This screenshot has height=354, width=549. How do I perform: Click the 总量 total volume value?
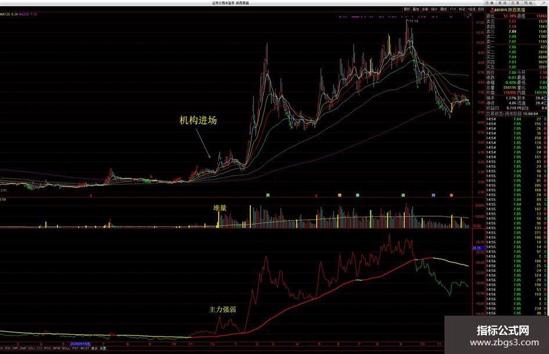510,88
